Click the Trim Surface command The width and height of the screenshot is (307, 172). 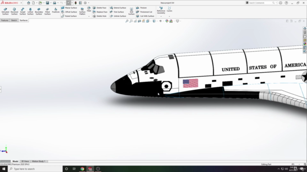[117, 12]
